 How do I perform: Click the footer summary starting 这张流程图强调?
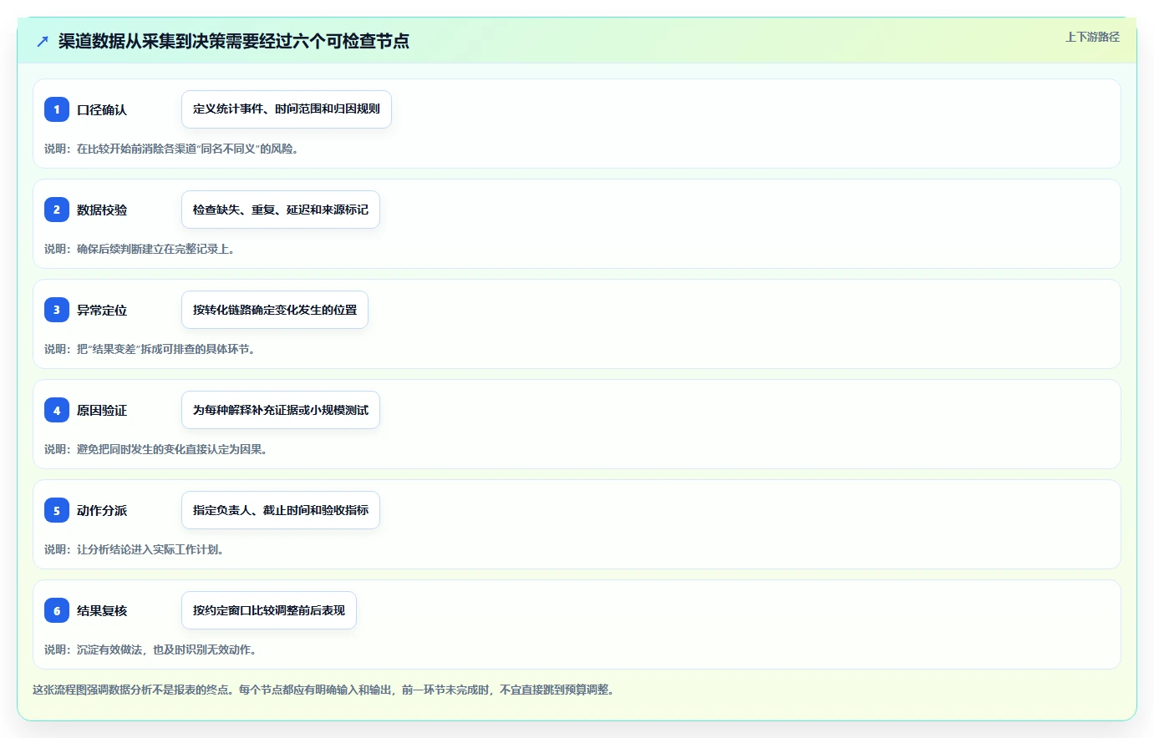(x=324, y=690)
